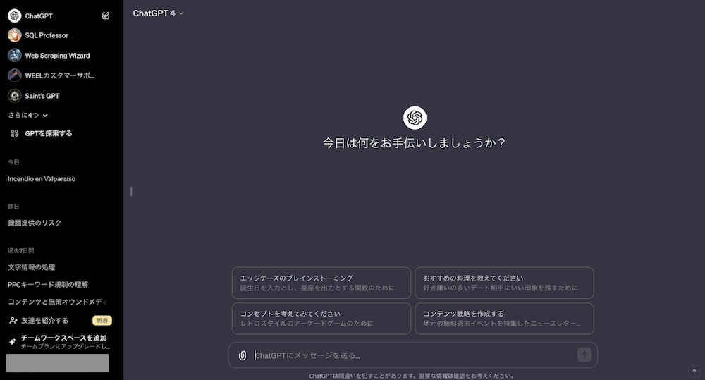Viewport: 705px width, 380px height.
Task: Open the Incendio en Valparaíso chat
Action: [42, 179]
